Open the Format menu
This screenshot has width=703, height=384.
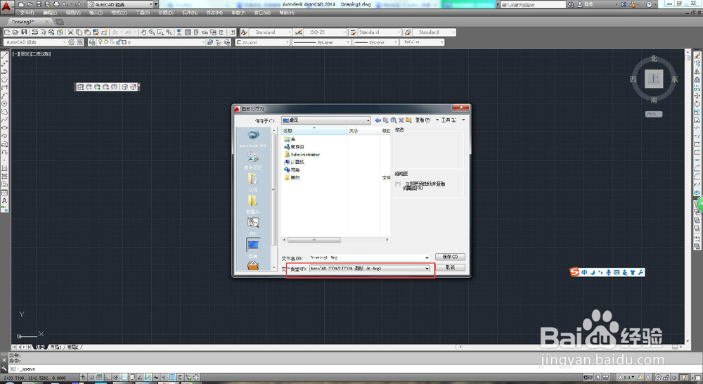120,13
